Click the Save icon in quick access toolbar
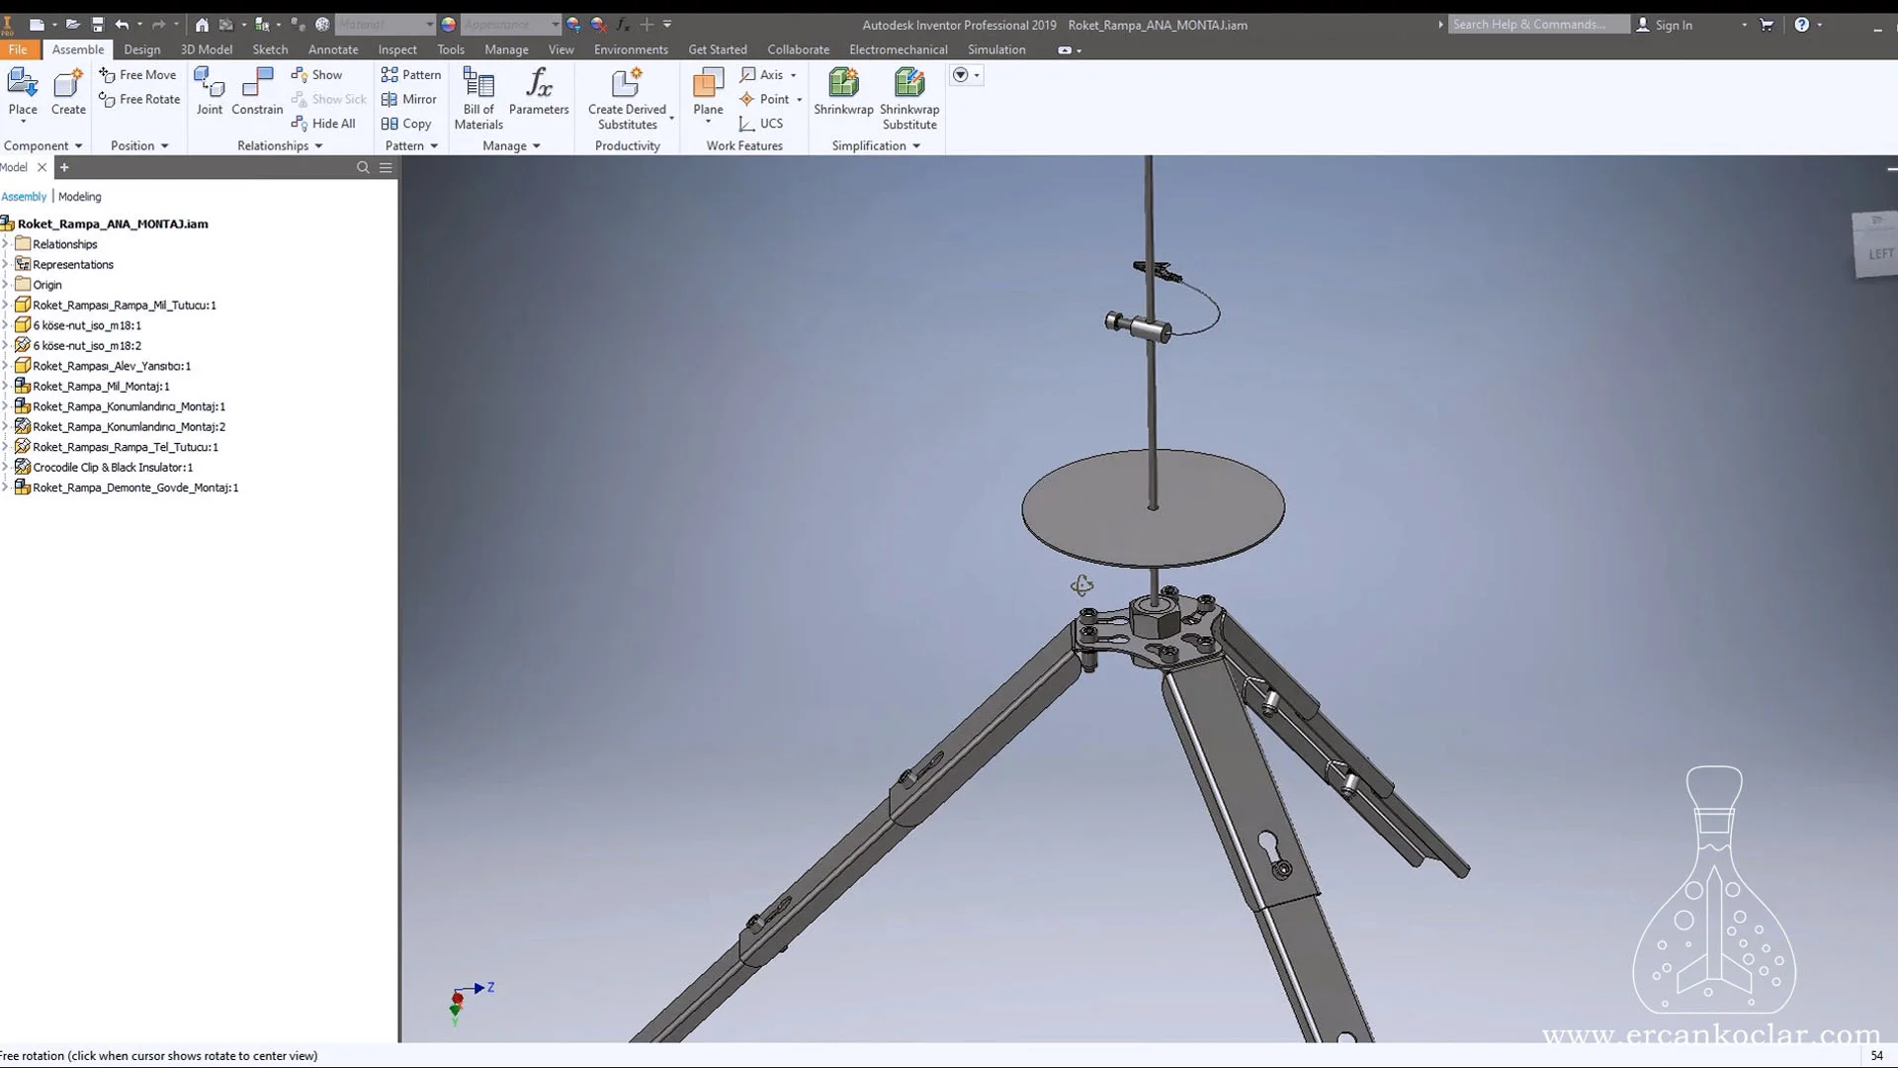Viewport: 1898px width, 1068px height. (x=97, y=25)
